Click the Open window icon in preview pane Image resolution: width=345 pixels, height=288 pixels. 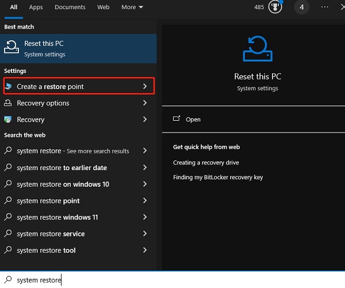click(x=177, y=118)
